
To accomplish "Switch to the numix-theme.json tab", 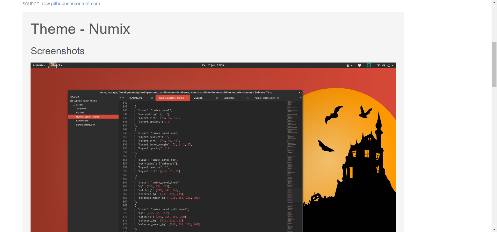I will coord(265,98).
